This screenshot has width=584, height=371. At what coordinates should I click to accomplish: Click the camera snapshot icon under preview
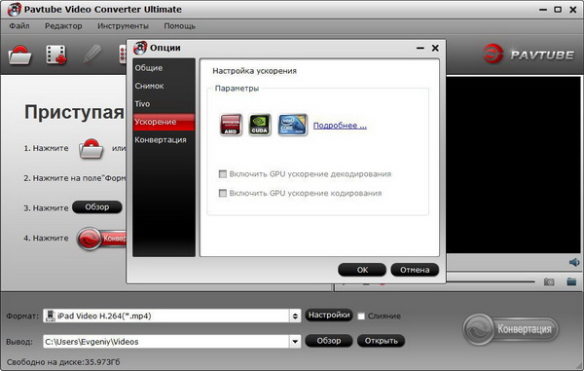[549, 281]
